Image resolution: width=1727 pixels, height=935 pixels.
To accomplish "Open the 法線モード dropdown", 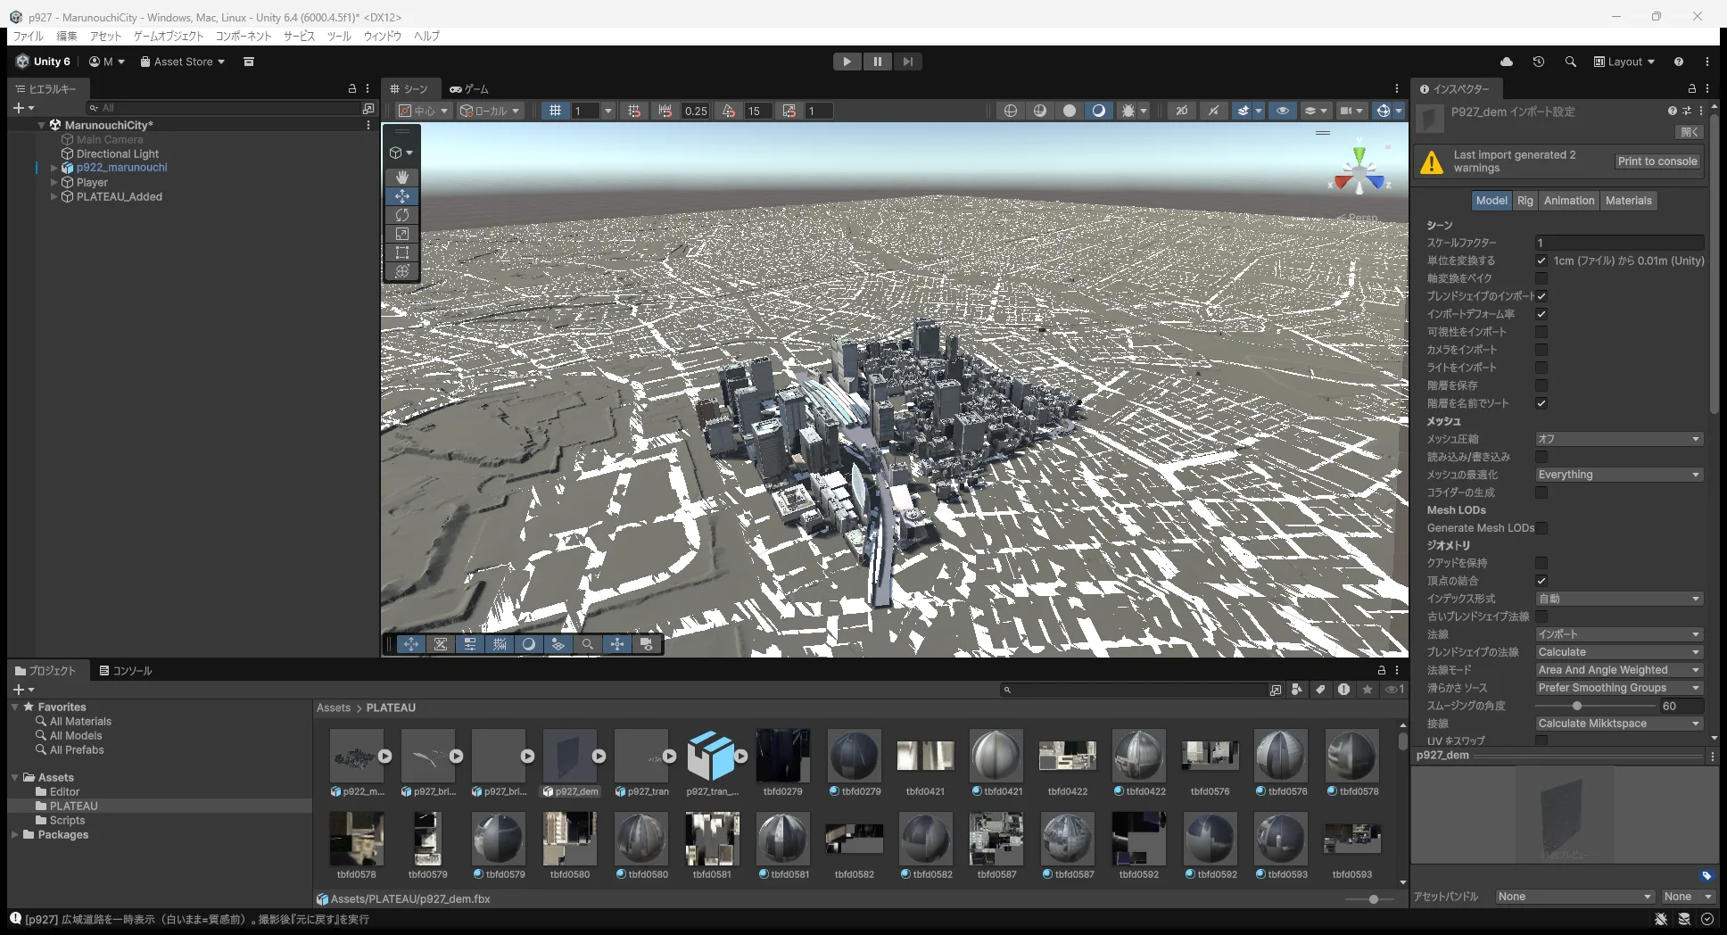I will coord(1619,670).
